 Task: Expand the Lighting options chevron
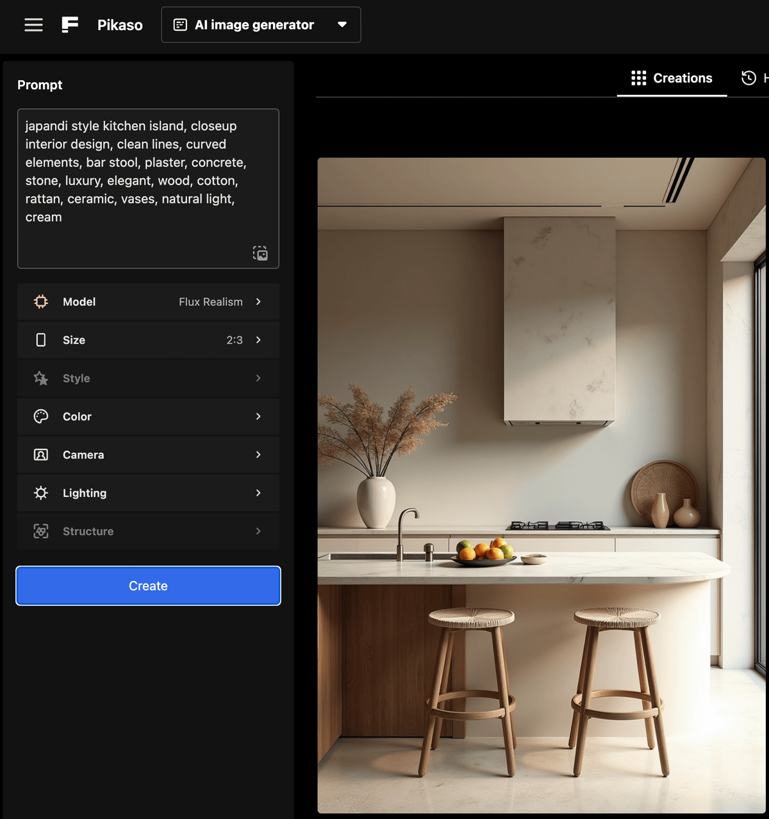coord(258,493)
